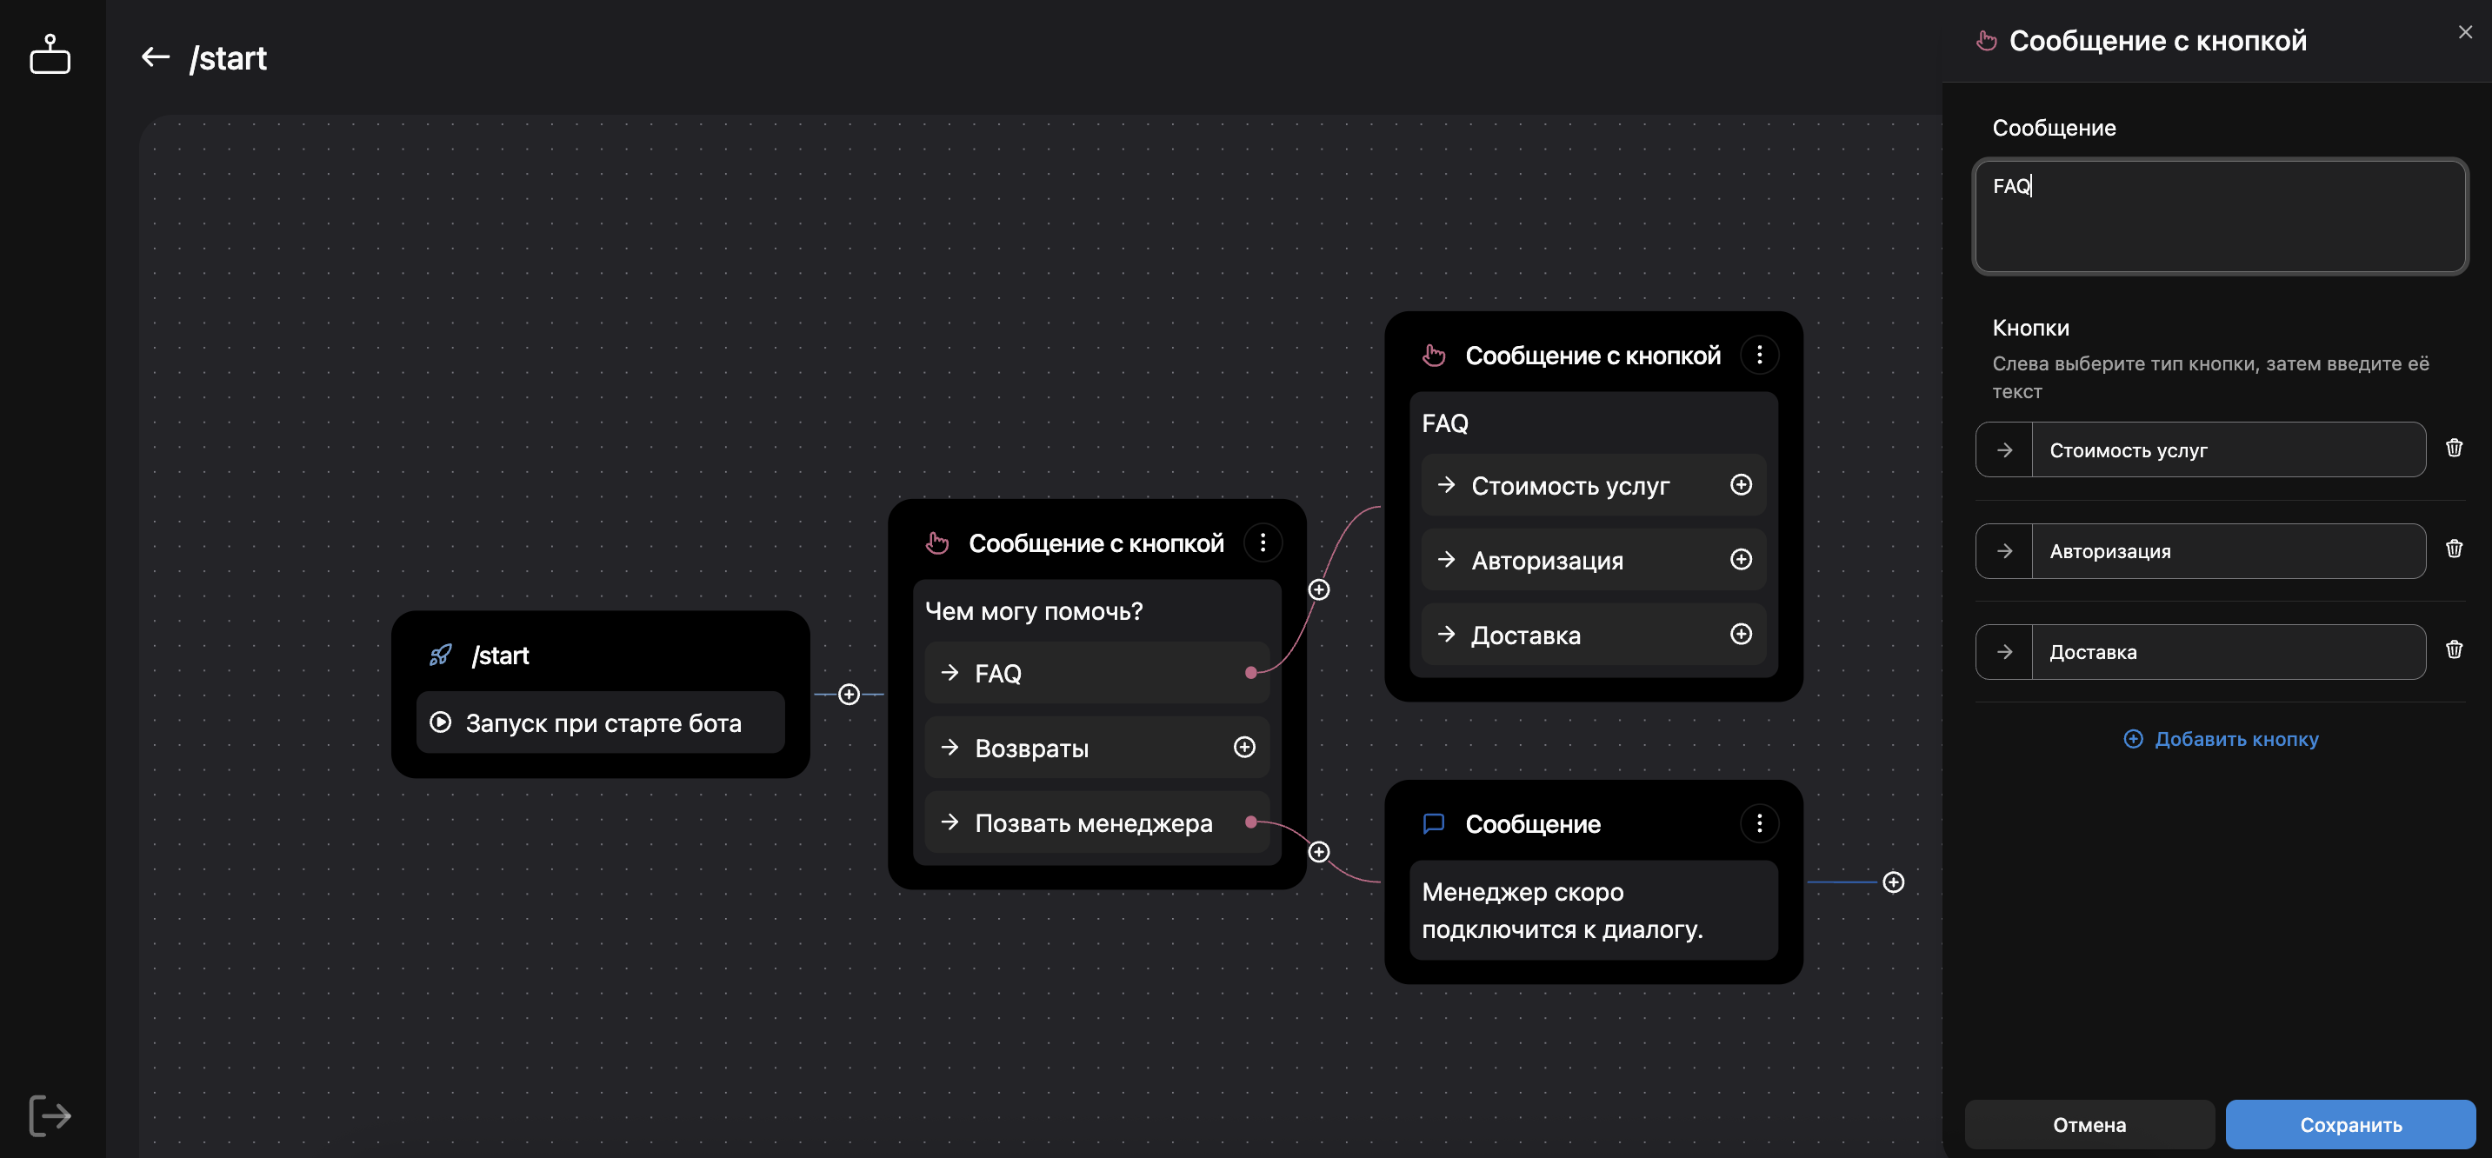Click the plus next to Стоимость услуг in the FAQ node

pyautogui.click(x=1741, y=485)
